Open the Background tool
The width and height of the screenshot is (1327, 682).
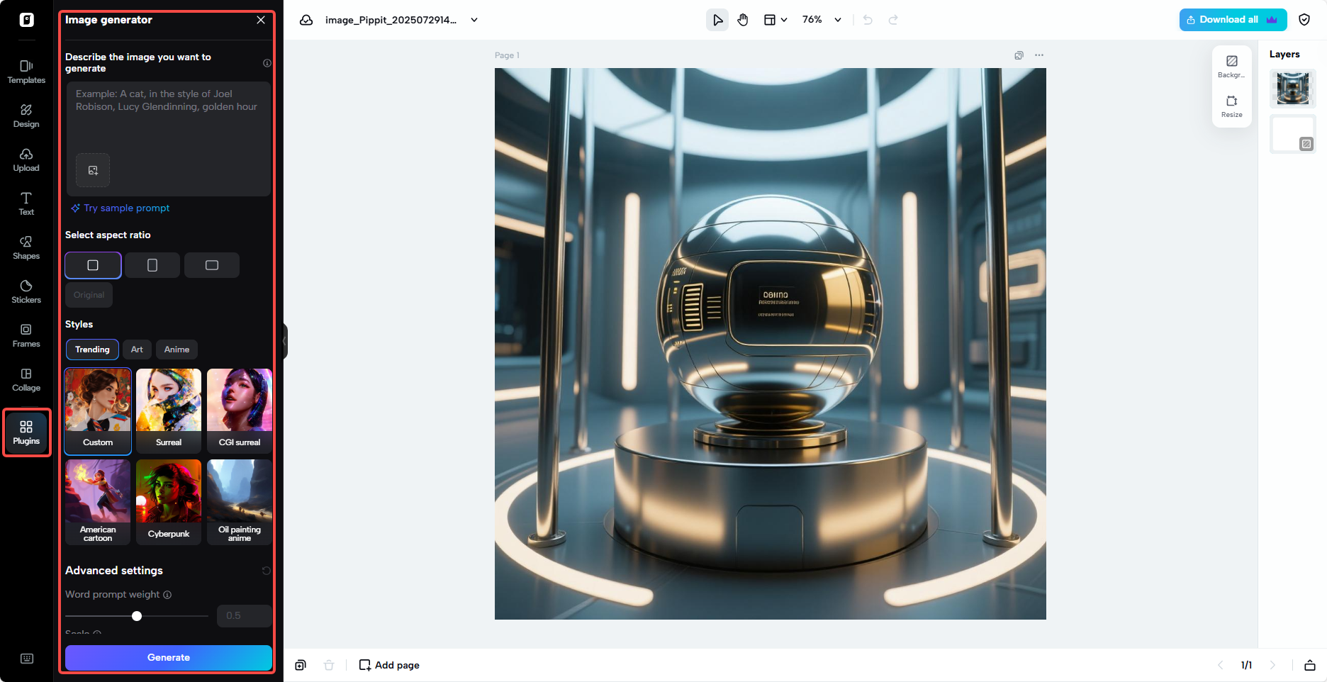1232,67
